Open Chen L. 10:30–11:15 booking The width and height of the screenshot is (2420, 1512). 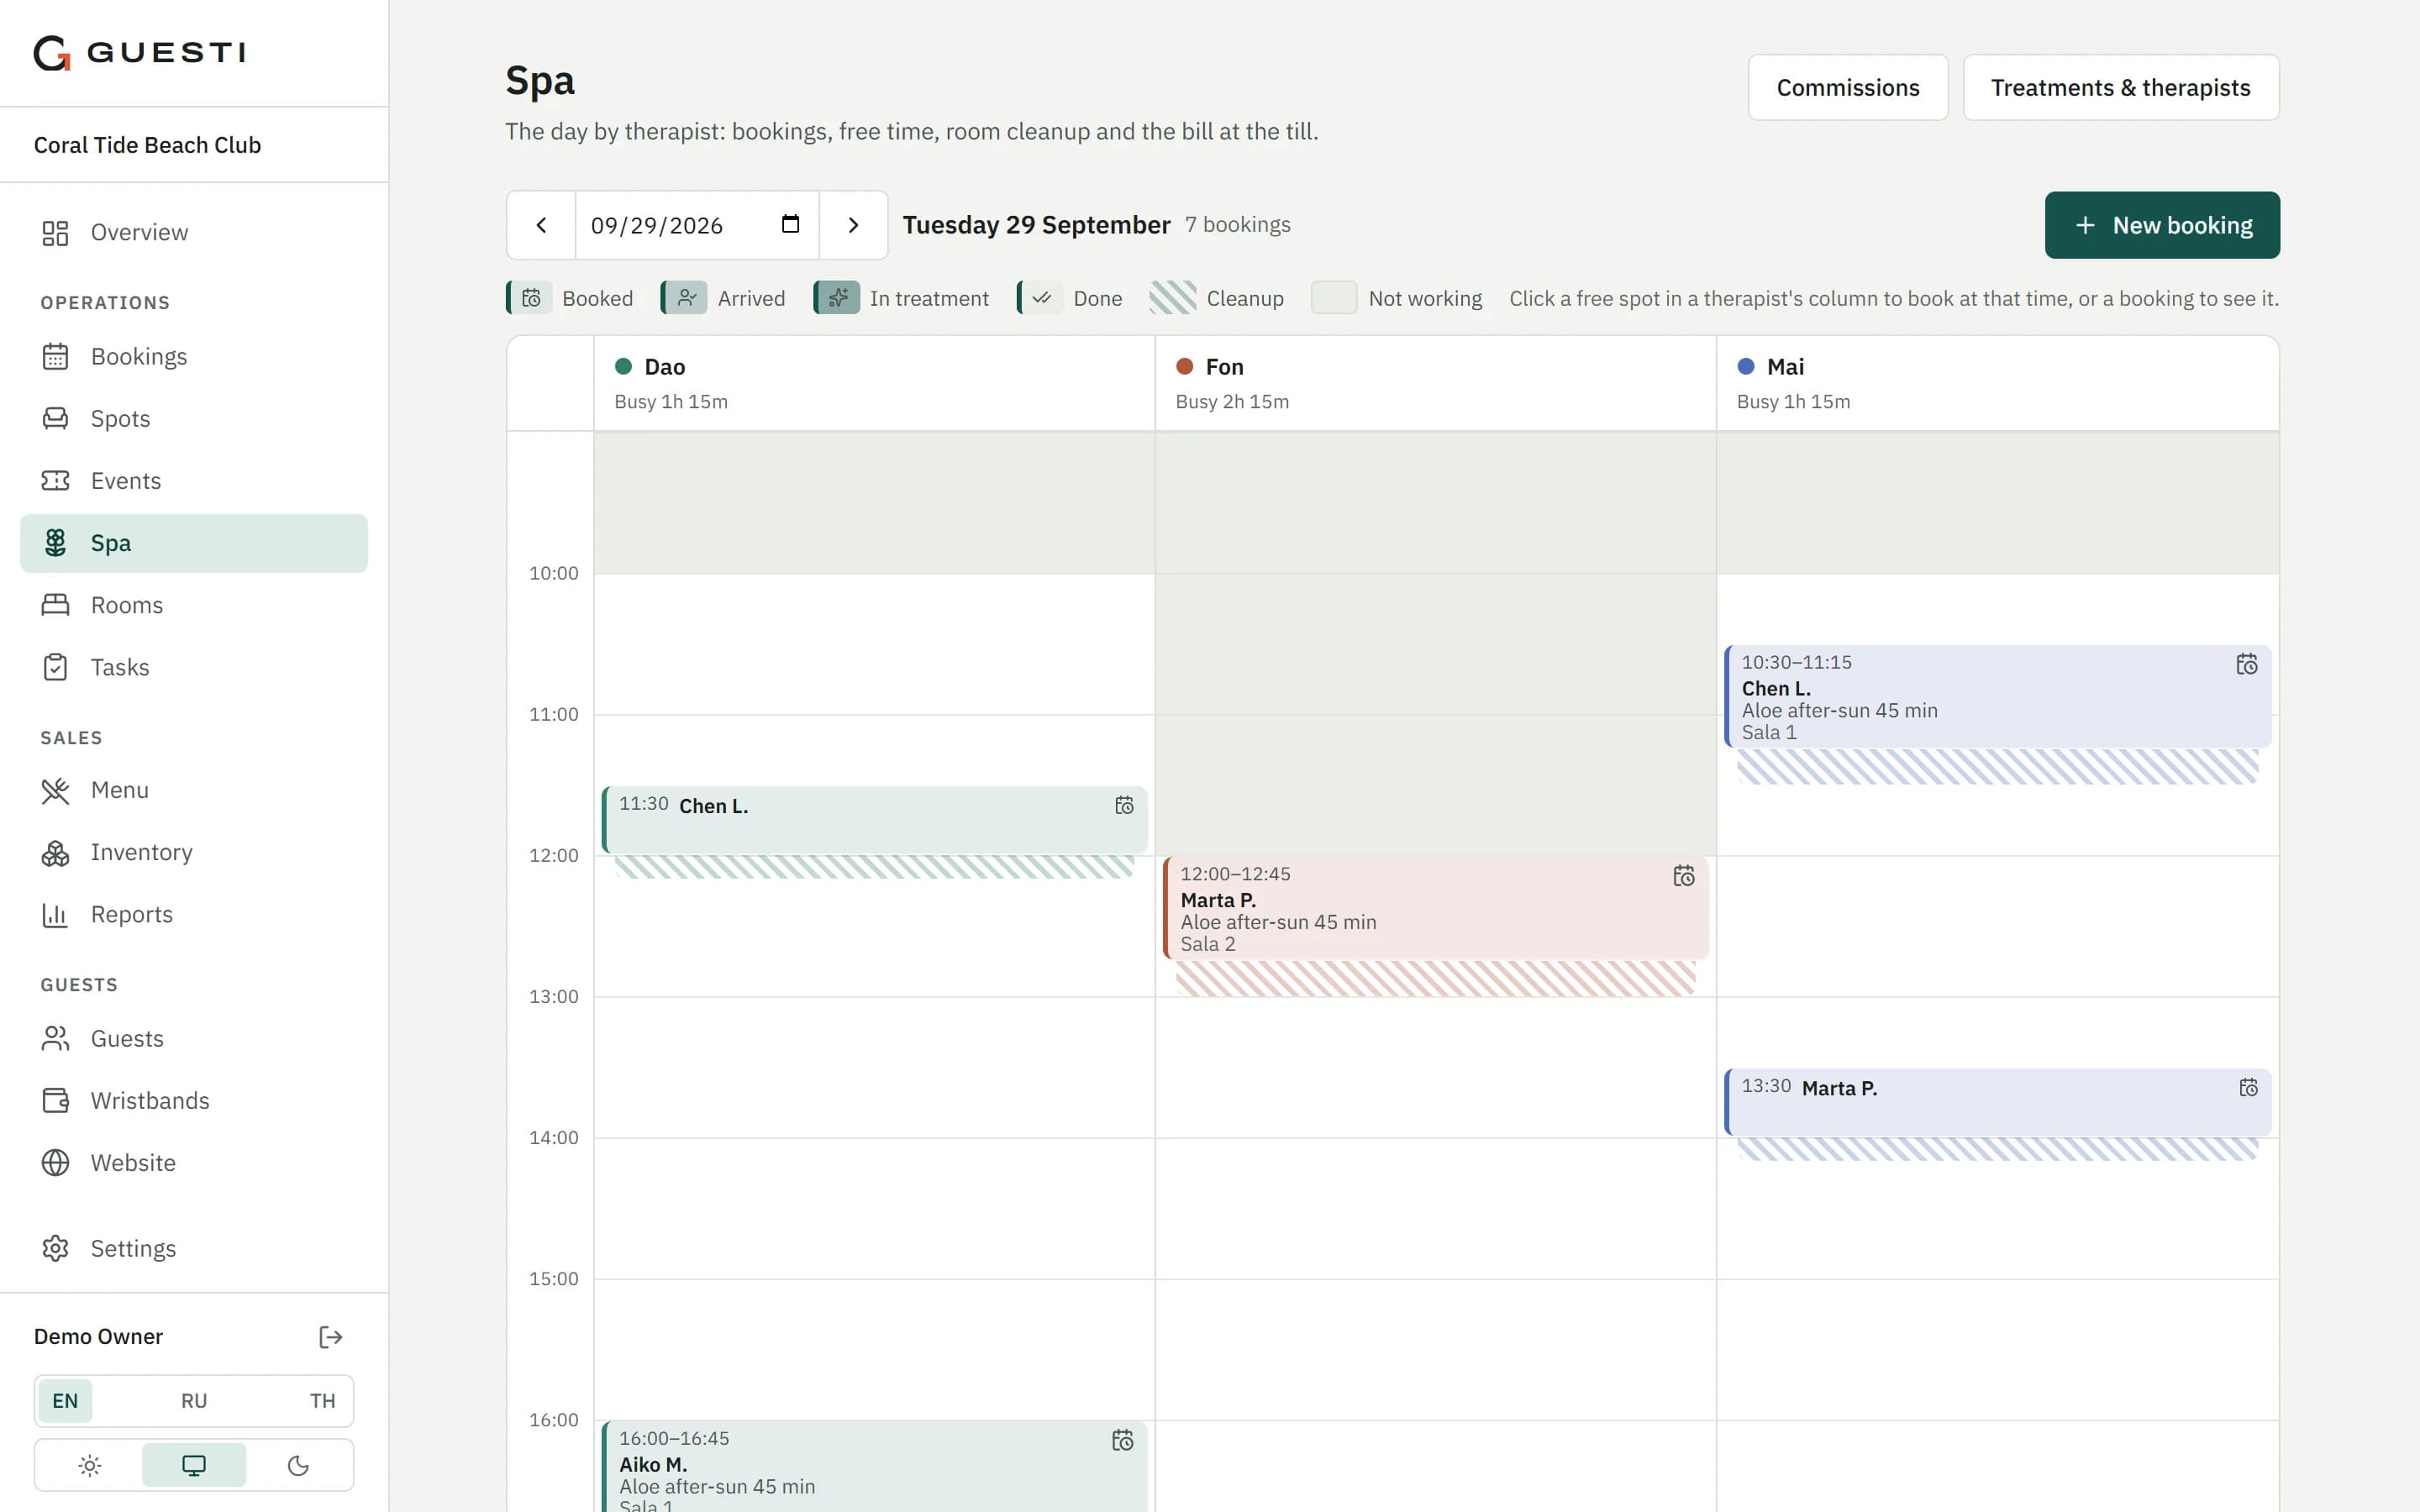pyautogui.click(x=1997, y=697)
